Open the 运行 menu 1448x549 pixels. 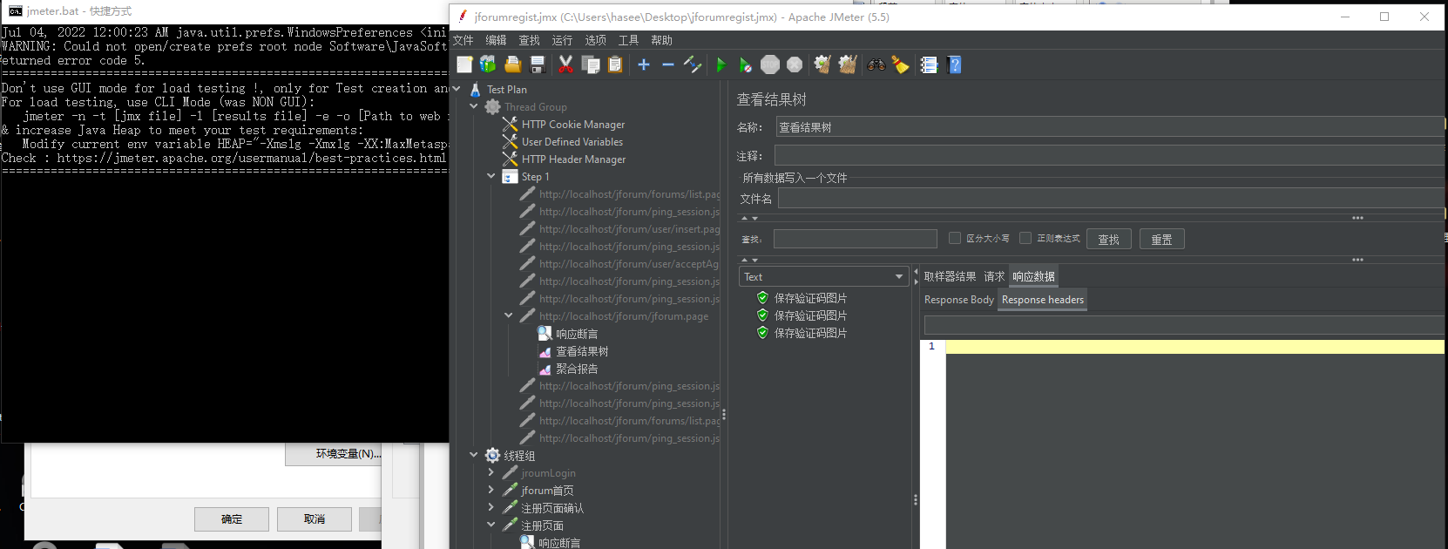click(x=563, y=40)
